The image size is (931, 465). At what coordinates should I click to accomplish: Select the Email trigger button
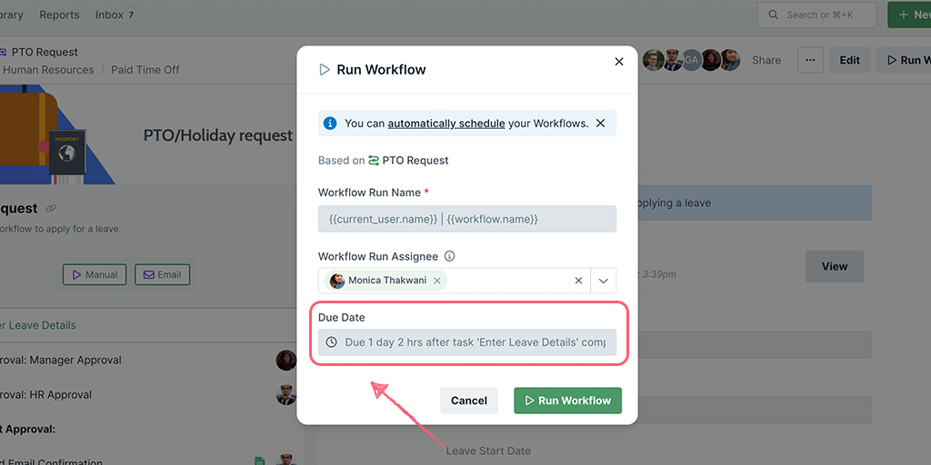coord(163,274)
